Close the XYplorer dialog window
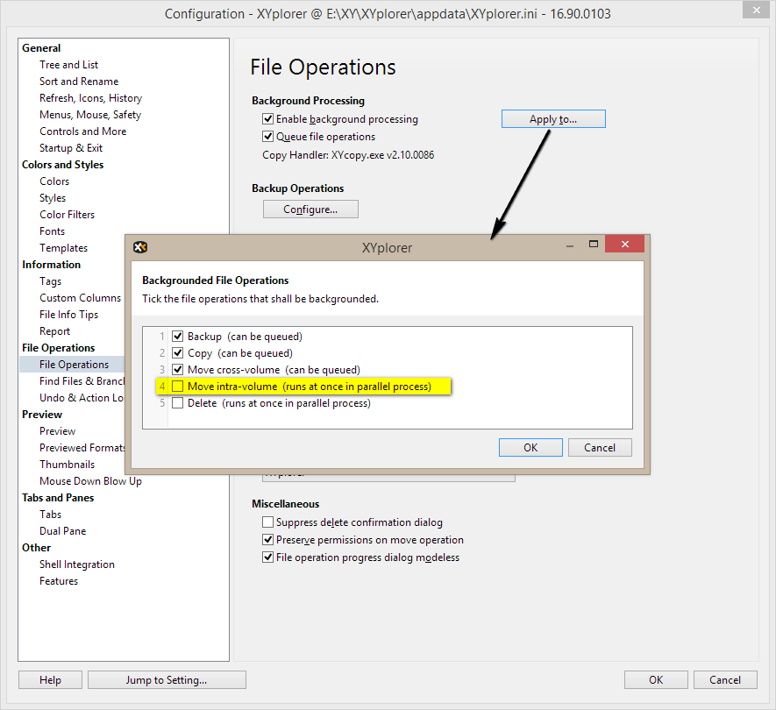776x710 pixels. (x=625, y=245)
